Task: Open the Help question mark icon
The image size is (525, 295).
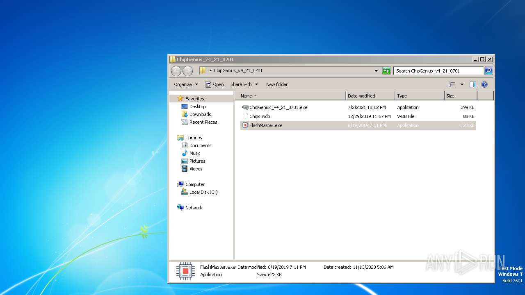Action: tap(484, 84)
